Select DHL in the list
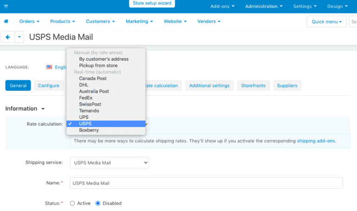357x211 pixels. 106,85
